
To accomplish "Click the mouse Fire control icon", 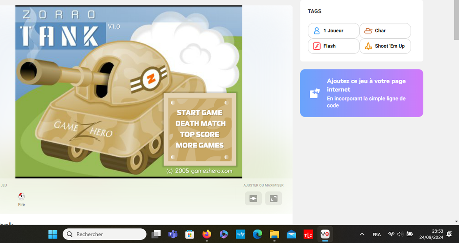I will click(22, 196).
